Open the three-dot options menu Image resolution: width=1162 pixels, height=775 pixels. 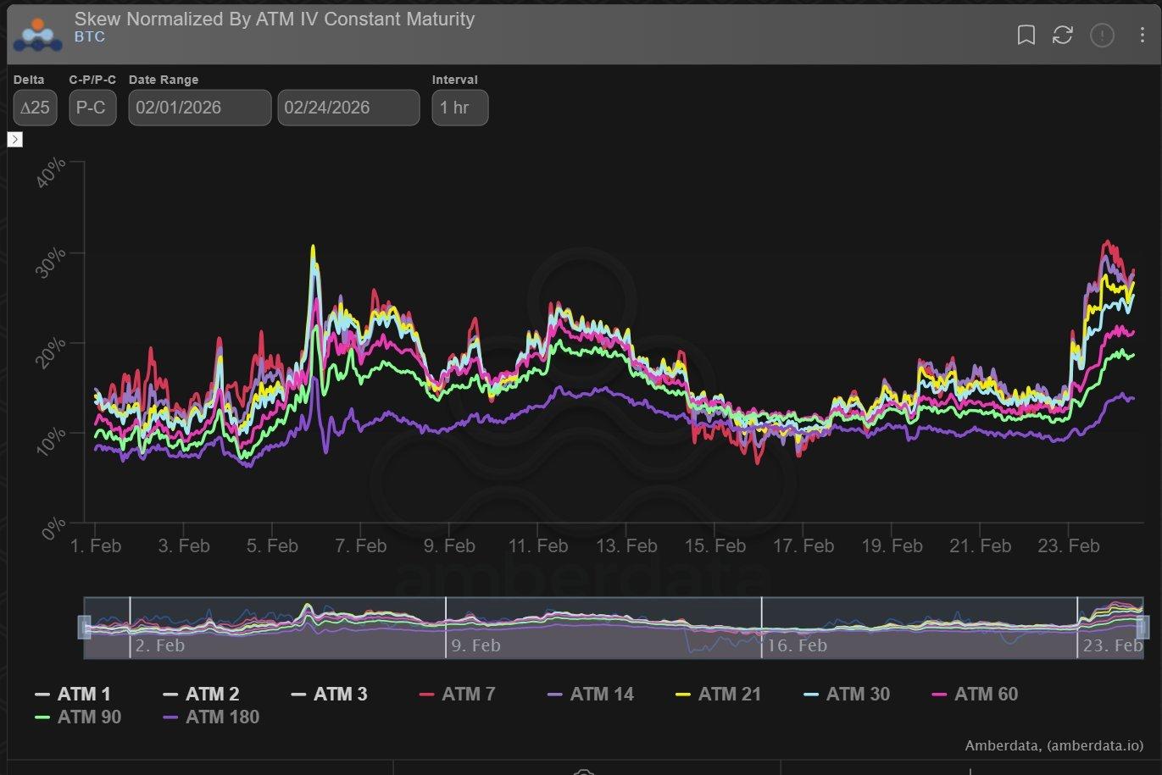[x=1143, y=35]
